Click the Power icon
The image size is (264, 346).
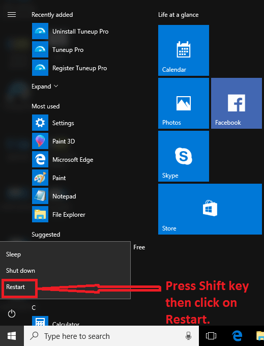click(12, 313)
